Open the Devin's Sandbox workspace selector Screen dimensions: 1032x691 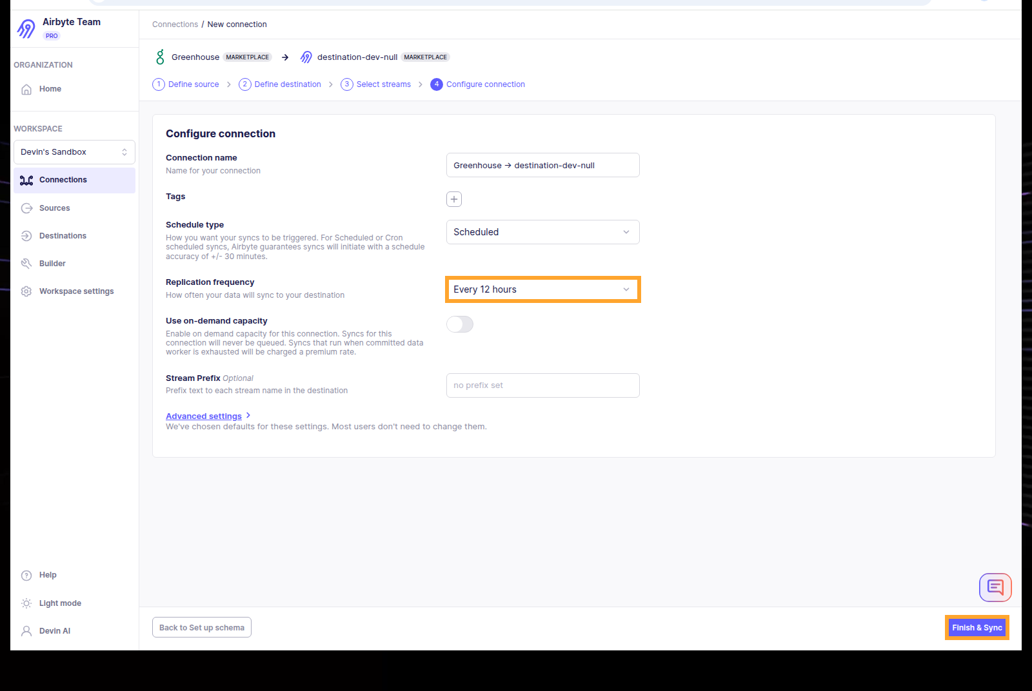tap(74, 152)
